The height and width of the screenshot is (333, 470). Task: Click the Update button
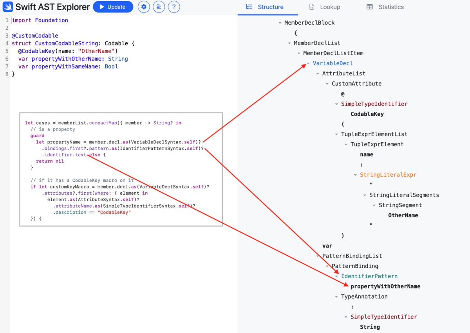tap(113, 7)
